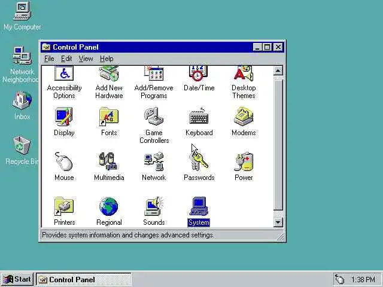Select the Date/Time clock icon
The height and width of the screenshot is (287, 383).
coord(198,73)
